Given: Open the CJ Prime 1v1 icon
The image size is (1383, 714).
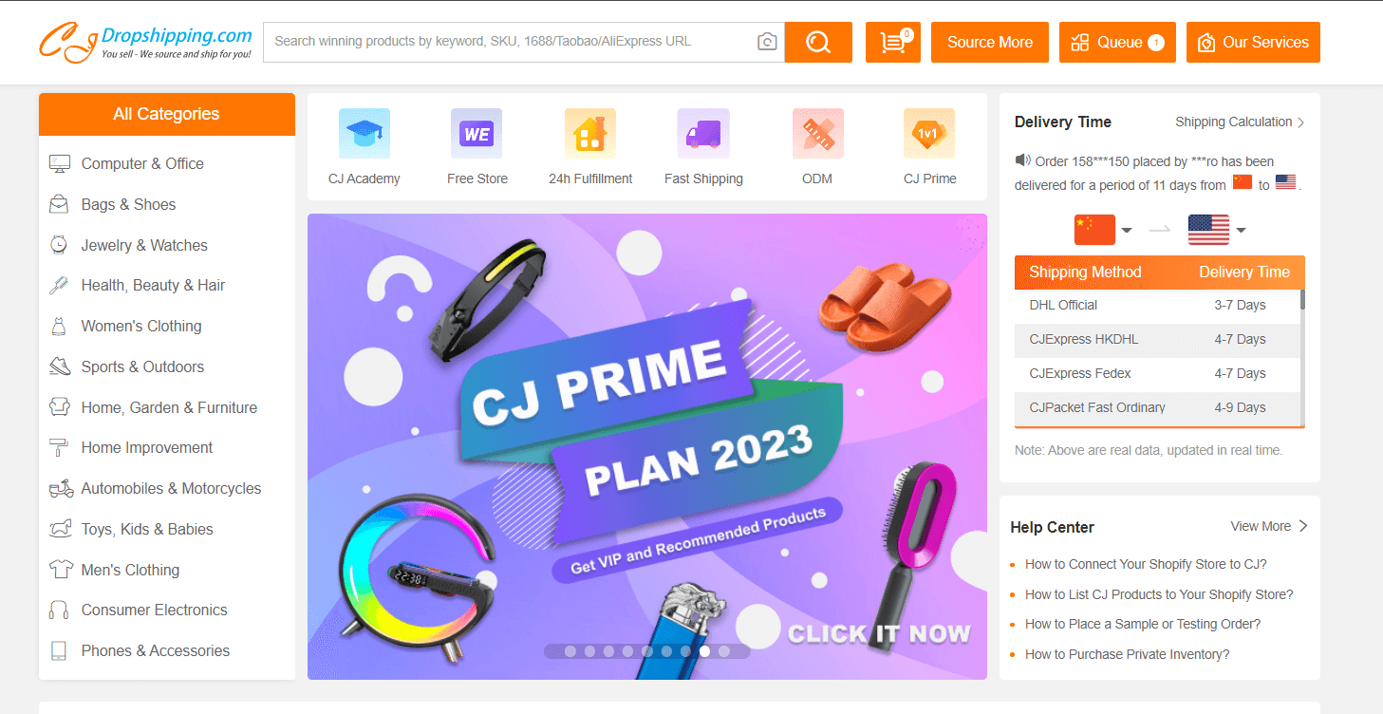Looking at the screenshot, I should [929, 134].
